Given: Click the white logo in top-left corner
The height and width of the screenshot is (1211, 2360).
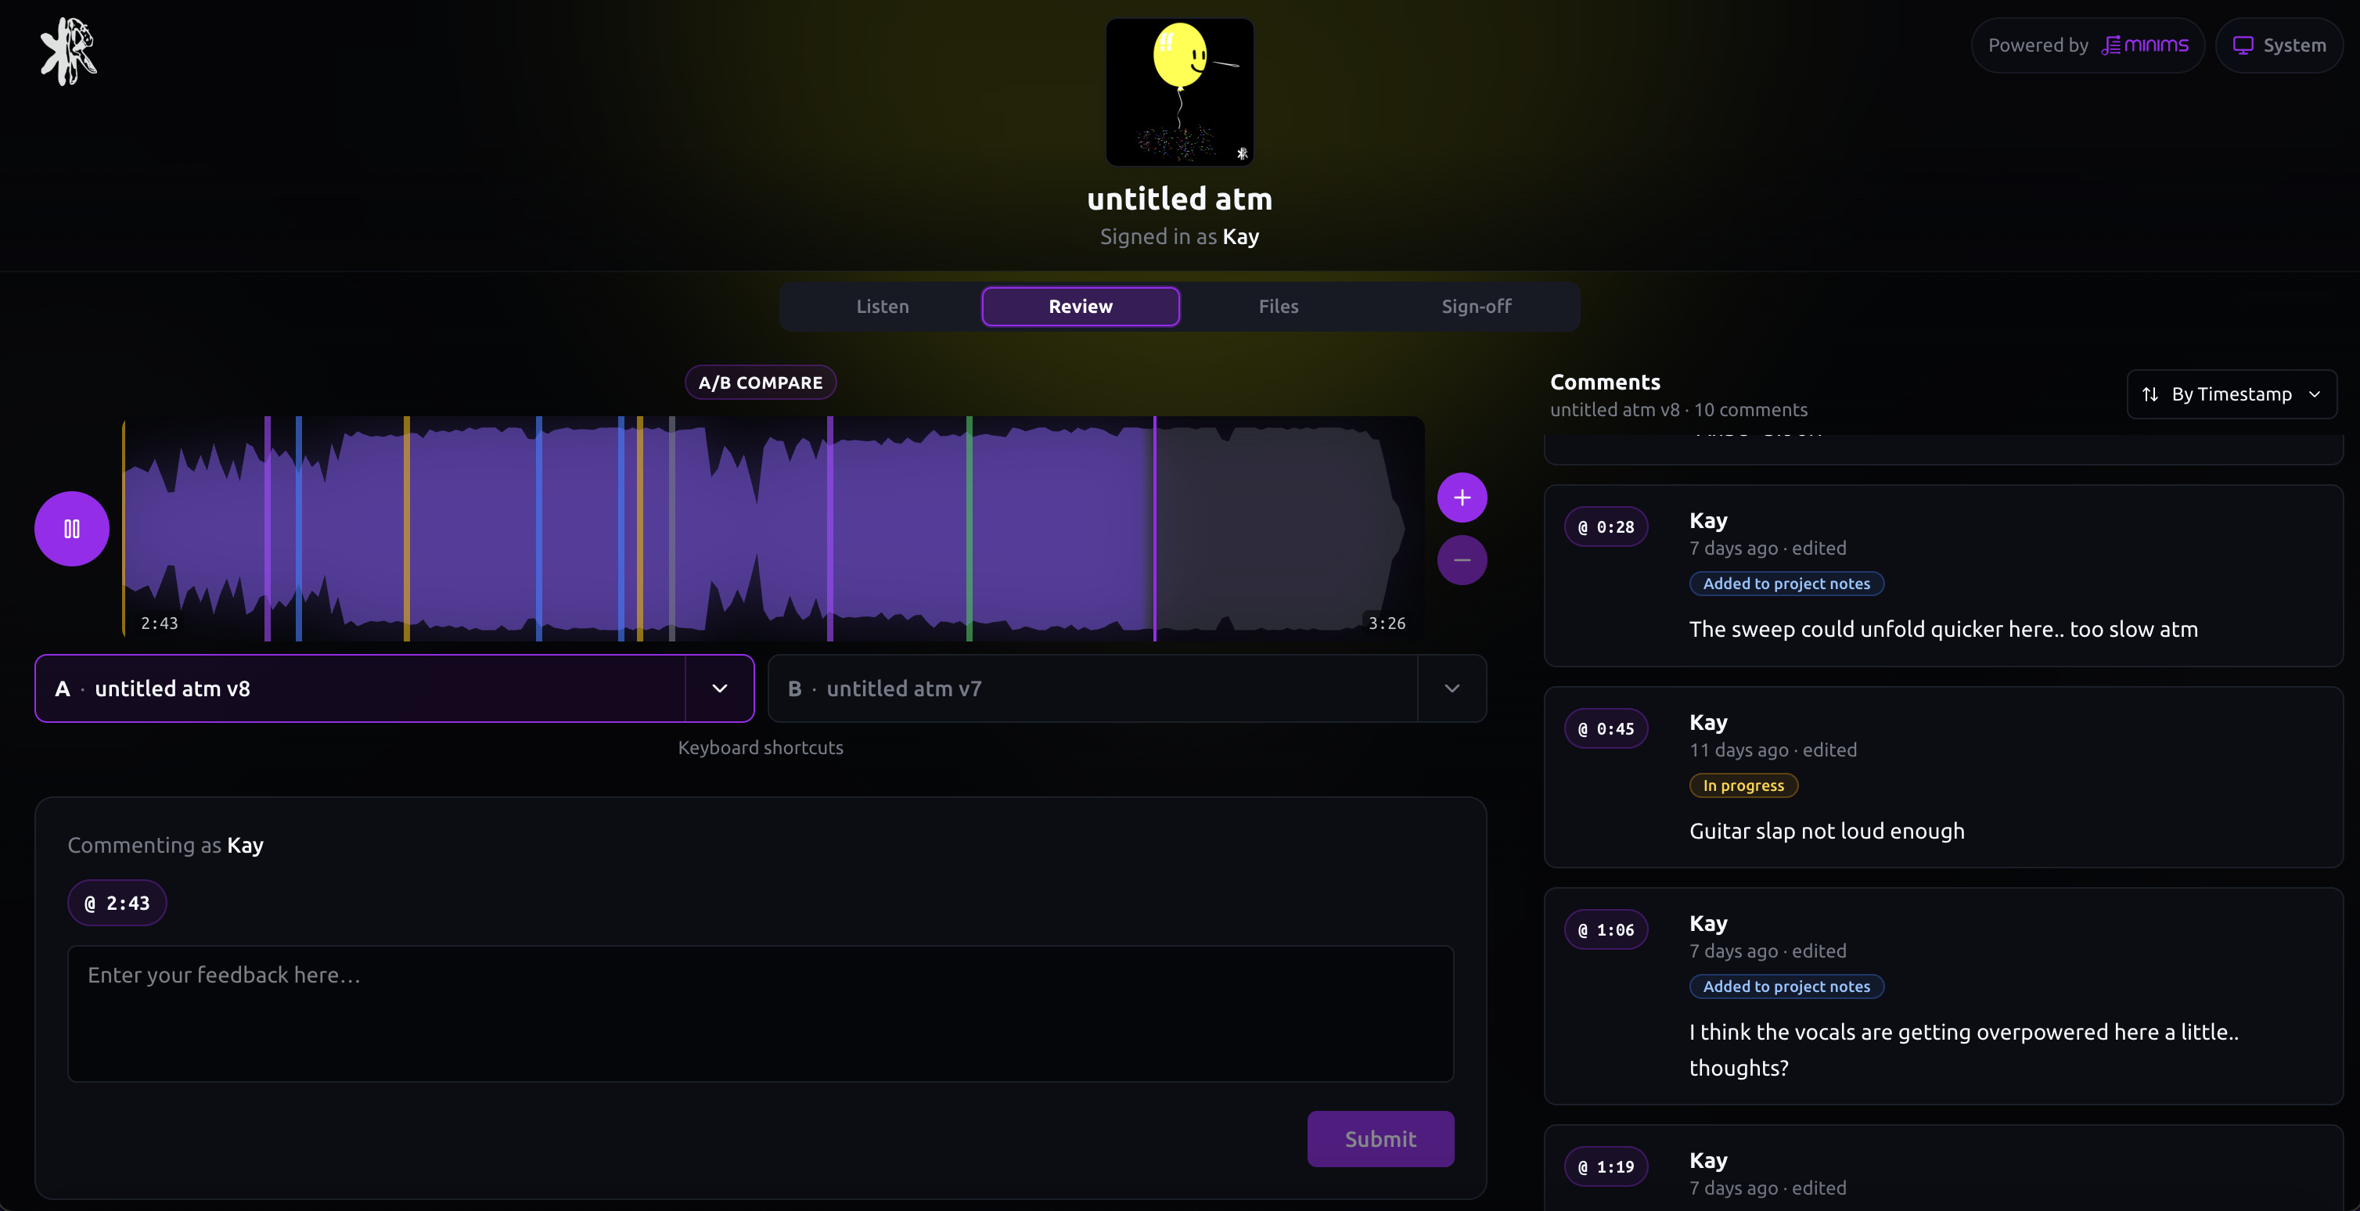Looking at the screenshot, I should (69, 52).
